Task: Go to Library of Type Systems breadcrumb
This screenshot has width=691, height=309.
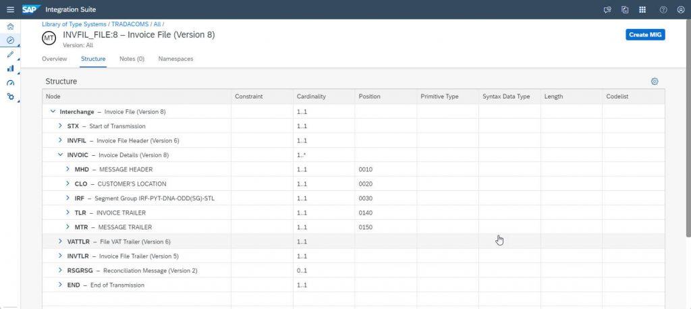Action: pos(74,24)
